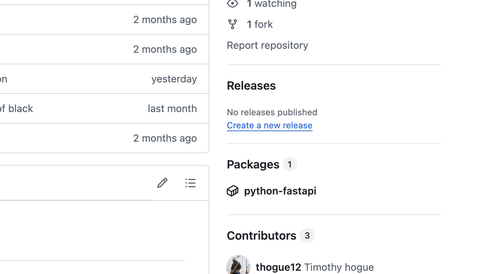489x274 pixels.
Task: Open the Packages section heading
Action: pyautogui.click(x=253, y=164)
